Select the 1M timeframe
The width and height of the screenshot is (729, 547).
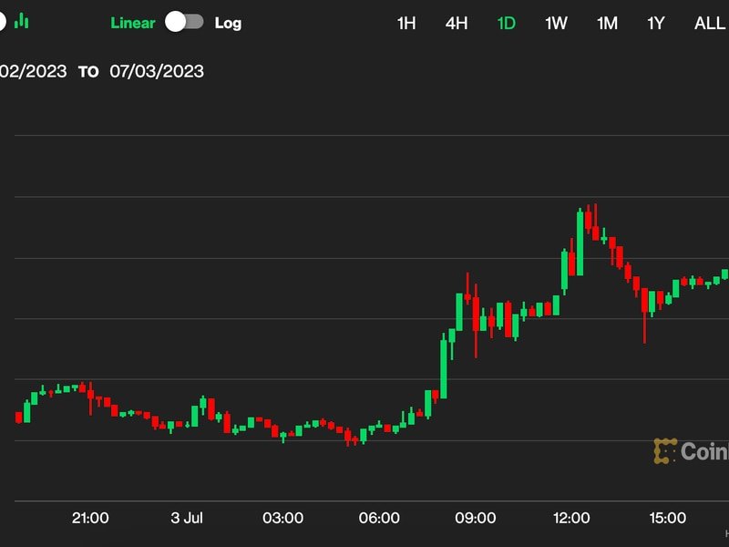606,23
